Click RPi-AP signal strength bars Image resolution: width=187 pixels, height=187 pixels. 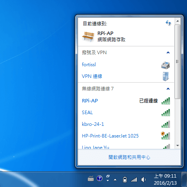pos(166,101)
